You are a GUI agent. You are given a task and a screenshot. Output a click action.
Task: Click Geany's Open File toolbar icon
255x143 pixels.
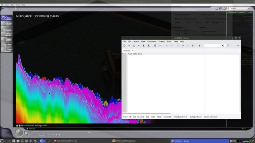pos(134,46)
